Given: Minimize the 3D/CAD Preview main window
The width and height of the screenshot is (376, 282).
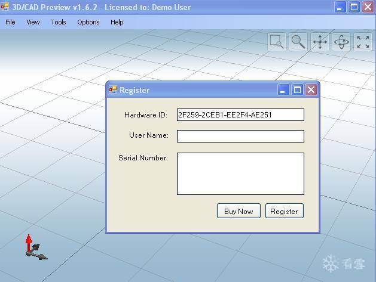Looking at the screenshot, I should [x=340, y=7].
